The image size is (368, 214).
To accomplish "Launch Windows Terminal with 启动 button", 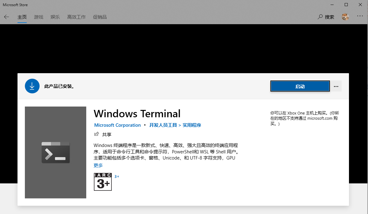I will pos(300,86).
